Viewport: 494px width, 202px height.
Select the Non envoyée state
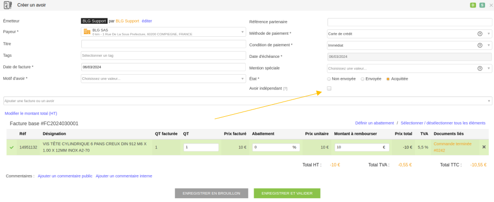point(329,79)
